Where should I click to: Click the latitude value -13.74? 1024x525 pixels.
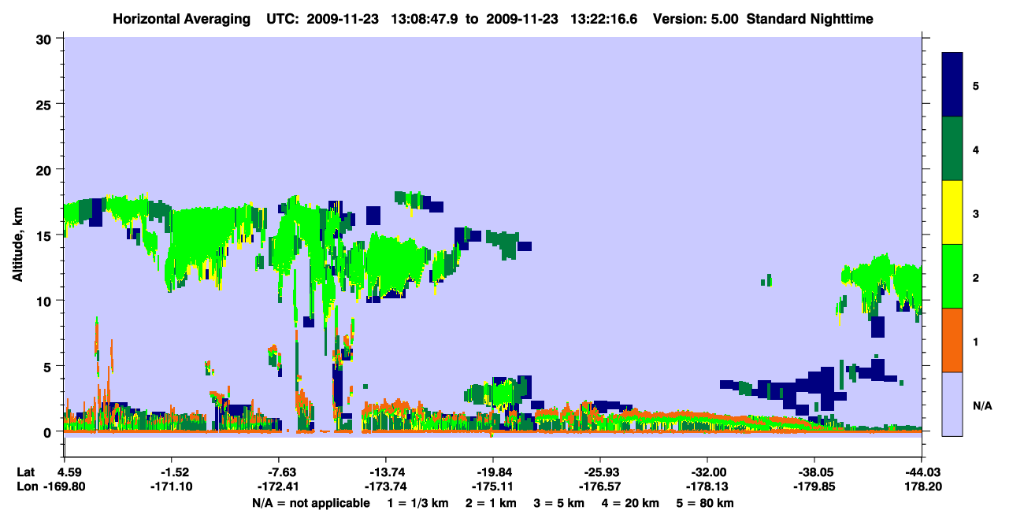point(385,472)
